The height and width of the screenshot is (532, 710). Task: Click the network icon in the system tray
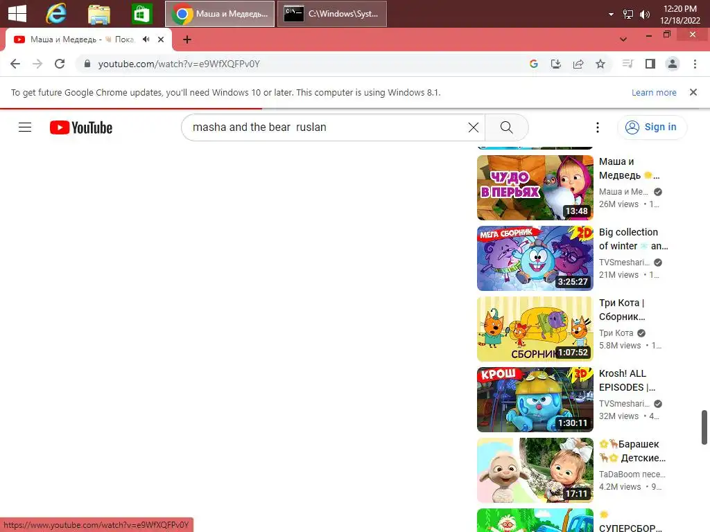coord(628,15)
